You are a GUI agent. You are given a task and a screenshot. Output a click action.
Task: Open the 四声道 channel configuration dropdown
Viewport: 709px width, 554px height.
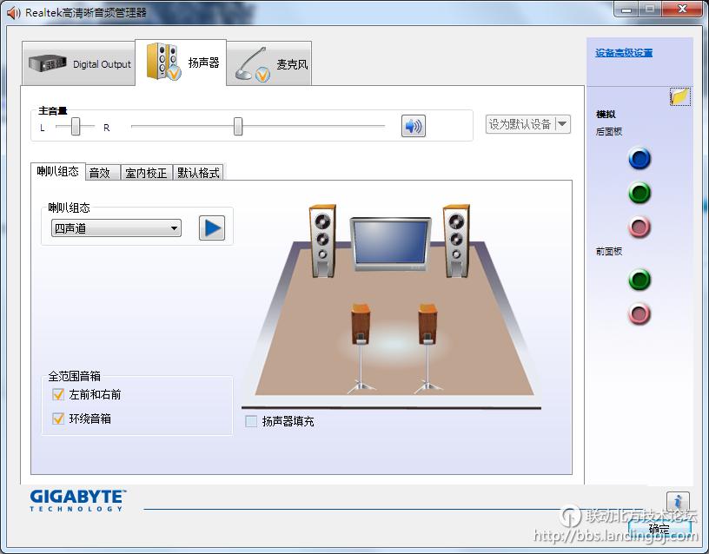[175, 228]
